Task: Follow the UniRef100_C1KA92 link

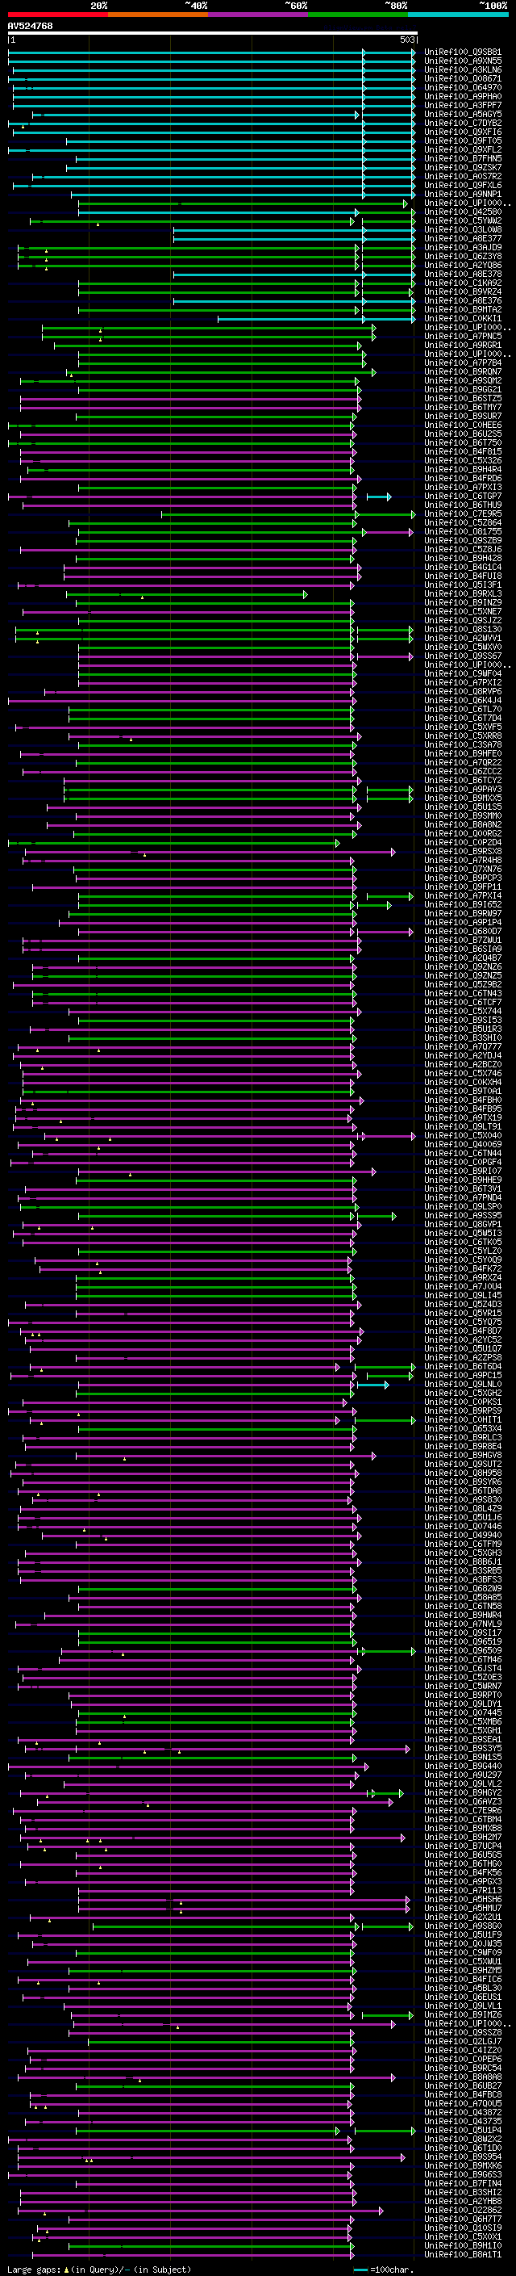Action: 463,283
